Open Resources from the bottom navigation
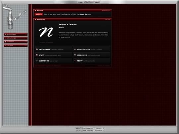179x134 pixels. (99, 131)
